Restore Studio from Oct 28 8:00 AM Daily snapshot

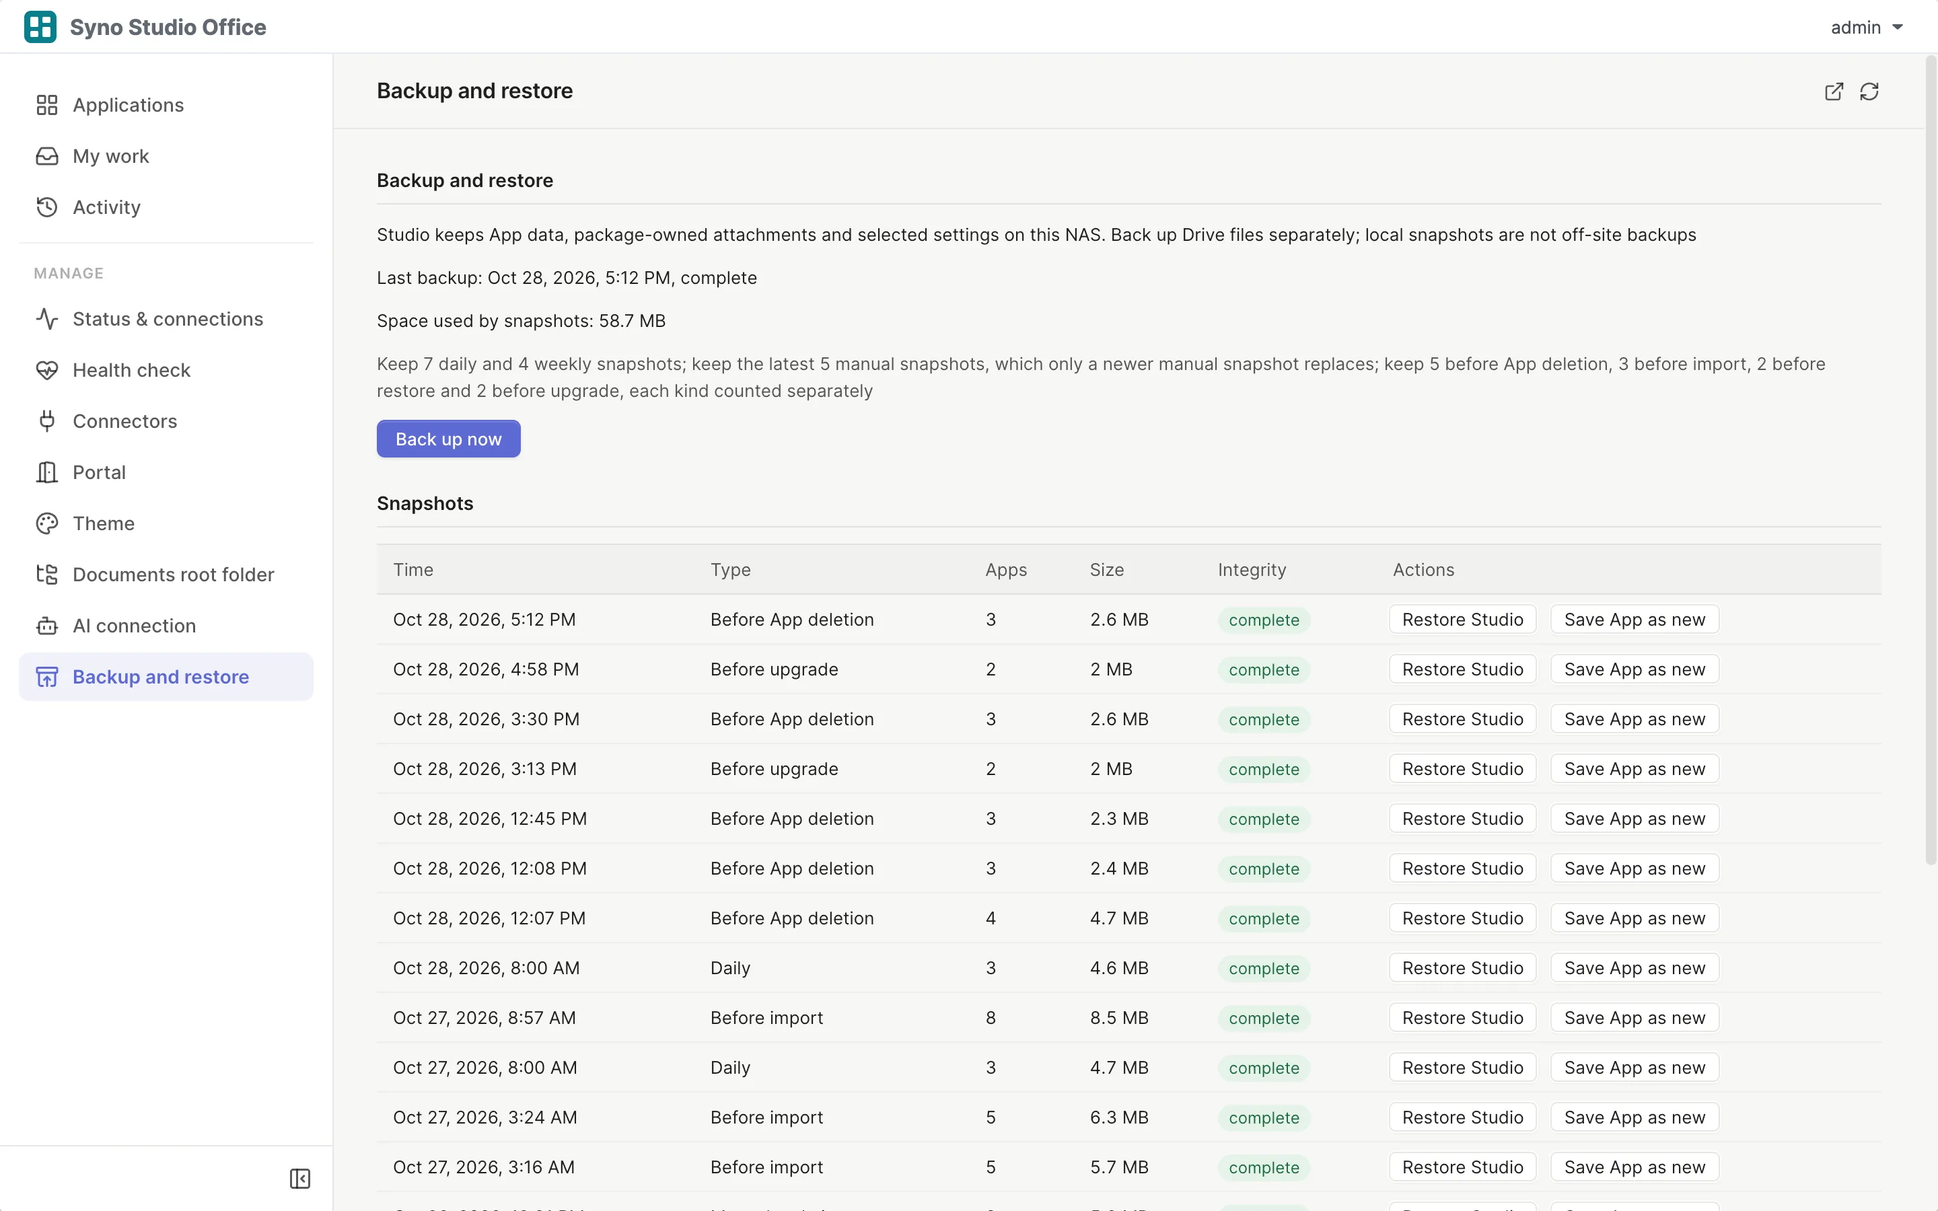1462,967
